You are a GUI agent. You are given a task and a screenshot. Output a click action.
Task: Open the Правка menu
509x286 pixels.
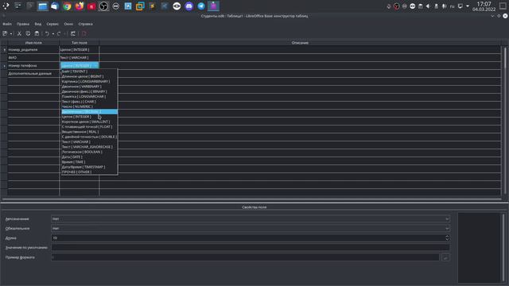(23, 24)
